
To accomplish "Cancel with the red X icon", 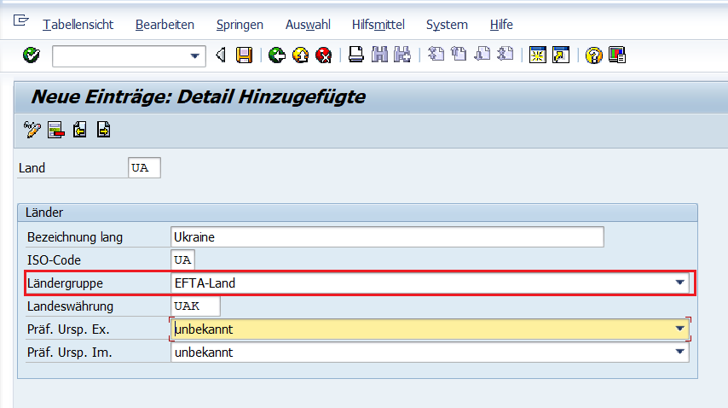I will pos(323,55).
